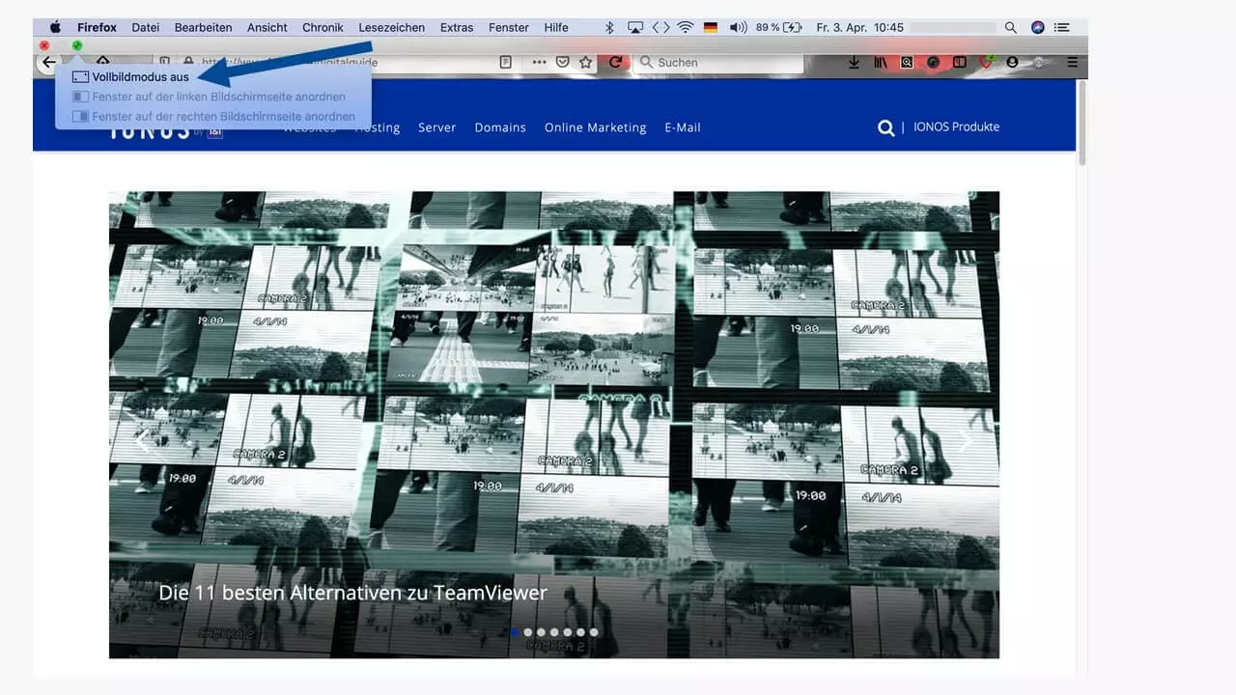Screen dimensions: 1236x695
Task: Bookmark this page with the star
Action: [585, 63]
